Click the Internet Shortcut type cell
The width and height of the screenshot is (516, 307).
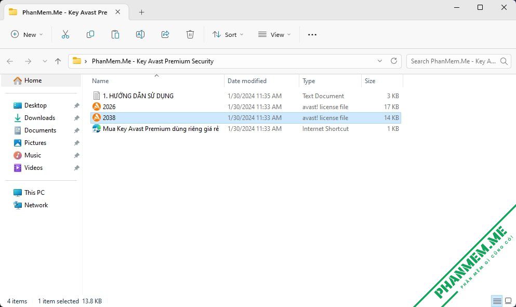tap(325, 129)
